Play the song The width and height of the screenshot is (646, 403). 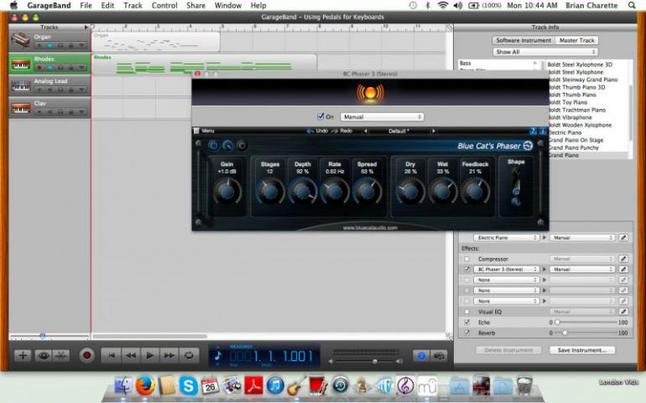[x=150, y=355]
